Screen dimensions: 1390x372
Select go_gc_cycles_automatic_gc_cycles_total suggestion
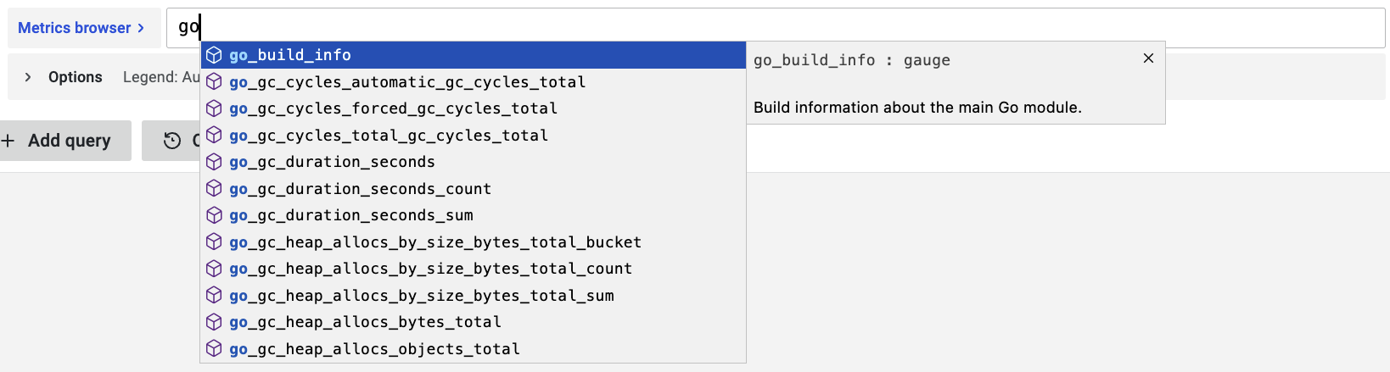(x=407, y=82)
